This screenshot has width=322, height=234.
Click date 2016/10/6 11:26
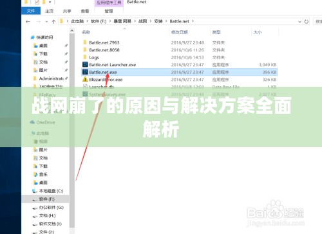[187, 50]
